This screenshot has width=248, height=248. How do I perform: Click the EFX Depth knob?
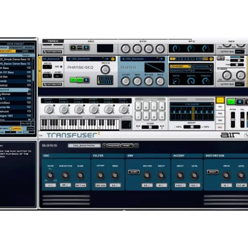(191, 81)
